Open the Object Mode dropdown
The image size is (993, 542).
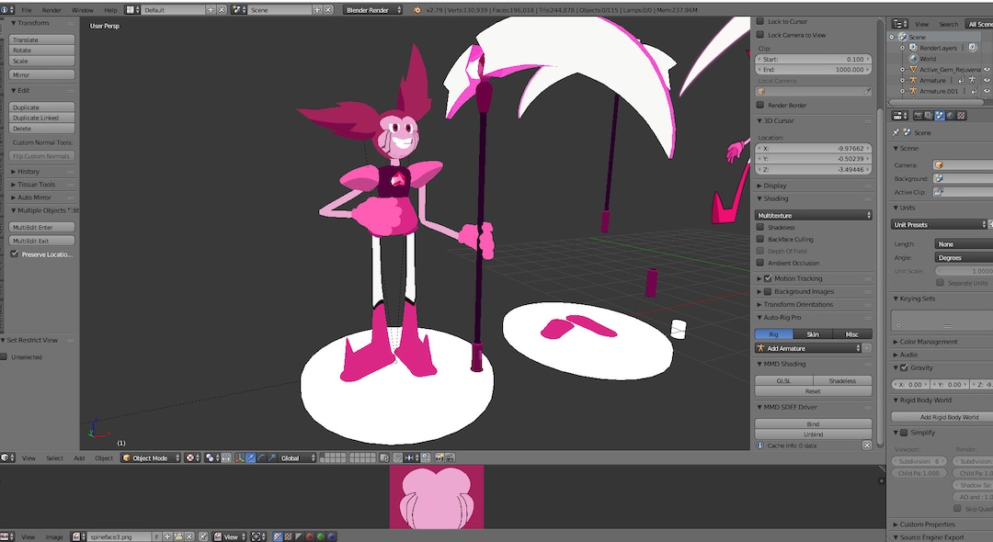[x=152, y=457]
